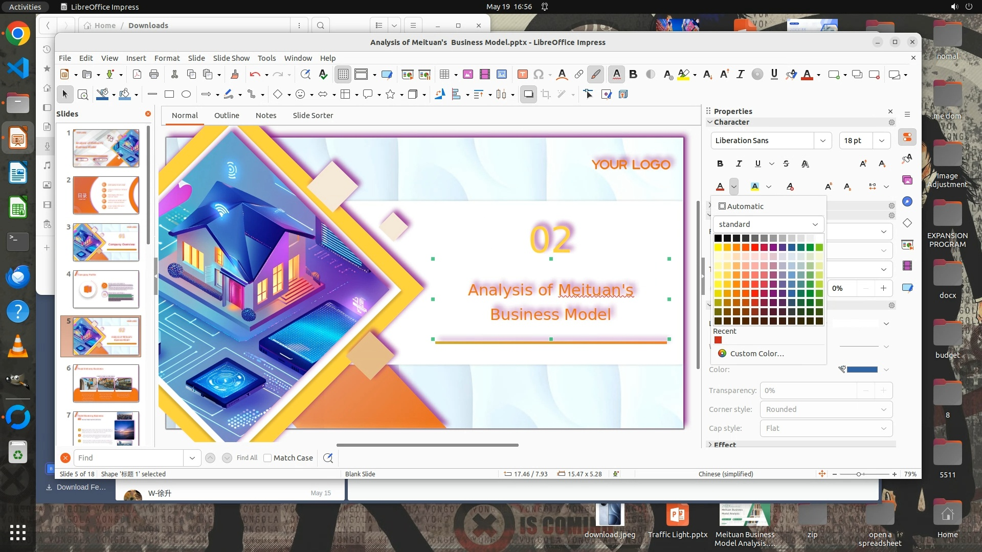
Task: Open the Slide Show menu
Action: click(x=231, y=58)
